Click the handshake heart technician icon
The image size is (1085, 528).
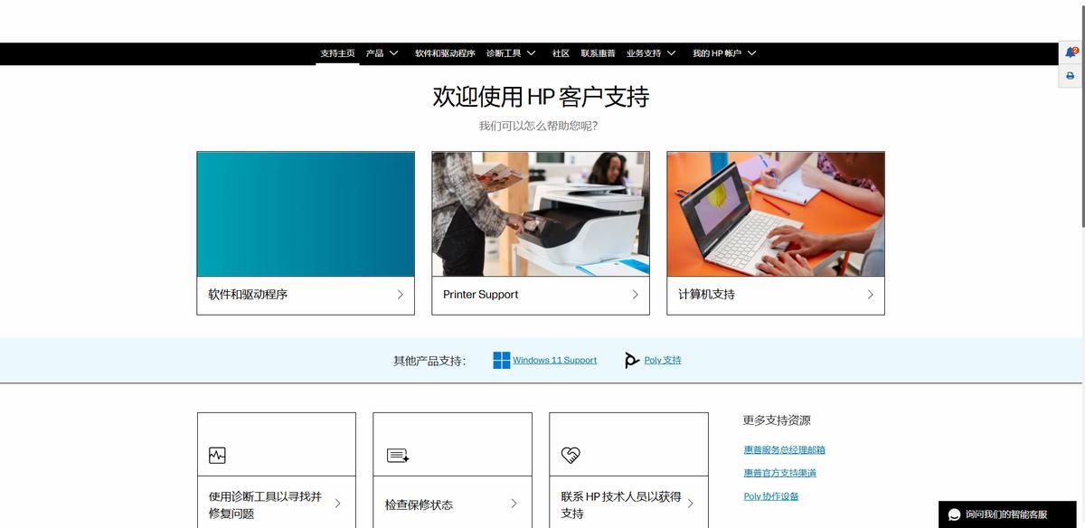(571, 456)
